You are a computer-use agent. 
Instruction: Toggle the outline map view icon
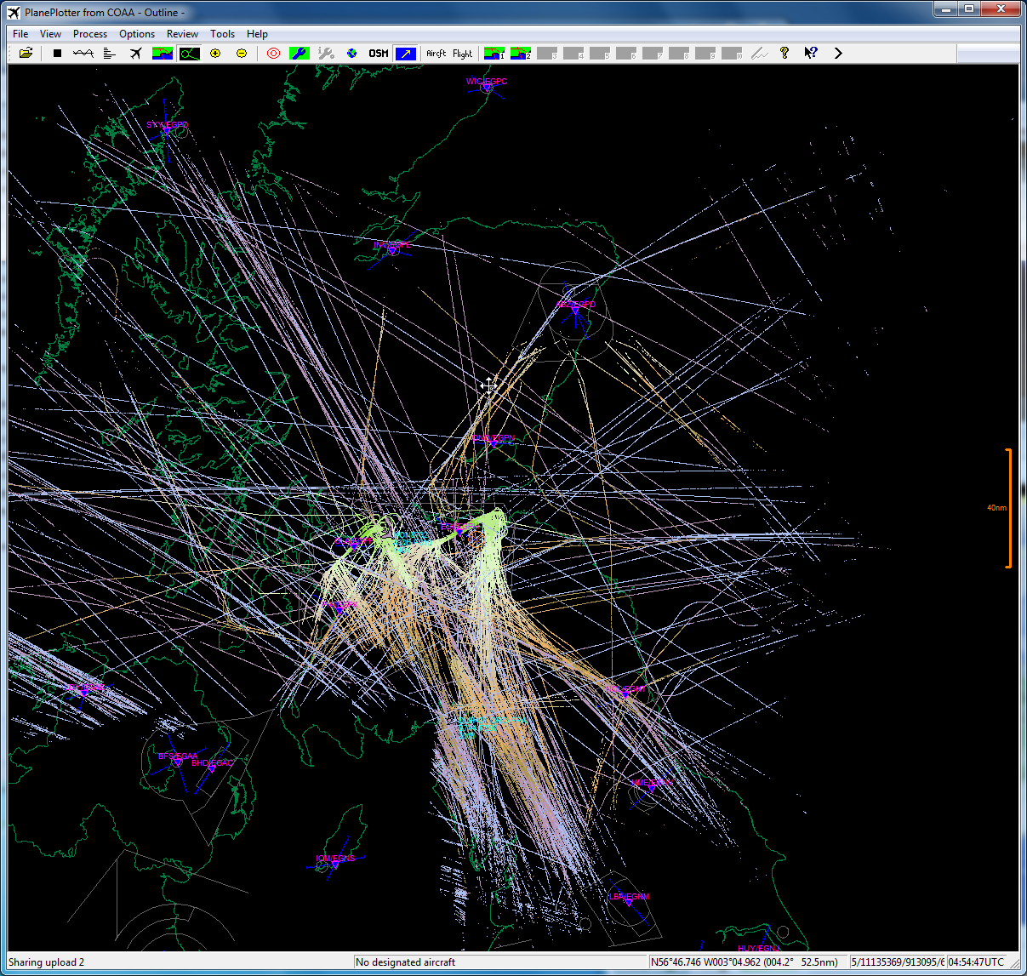[x=189, y=53]
